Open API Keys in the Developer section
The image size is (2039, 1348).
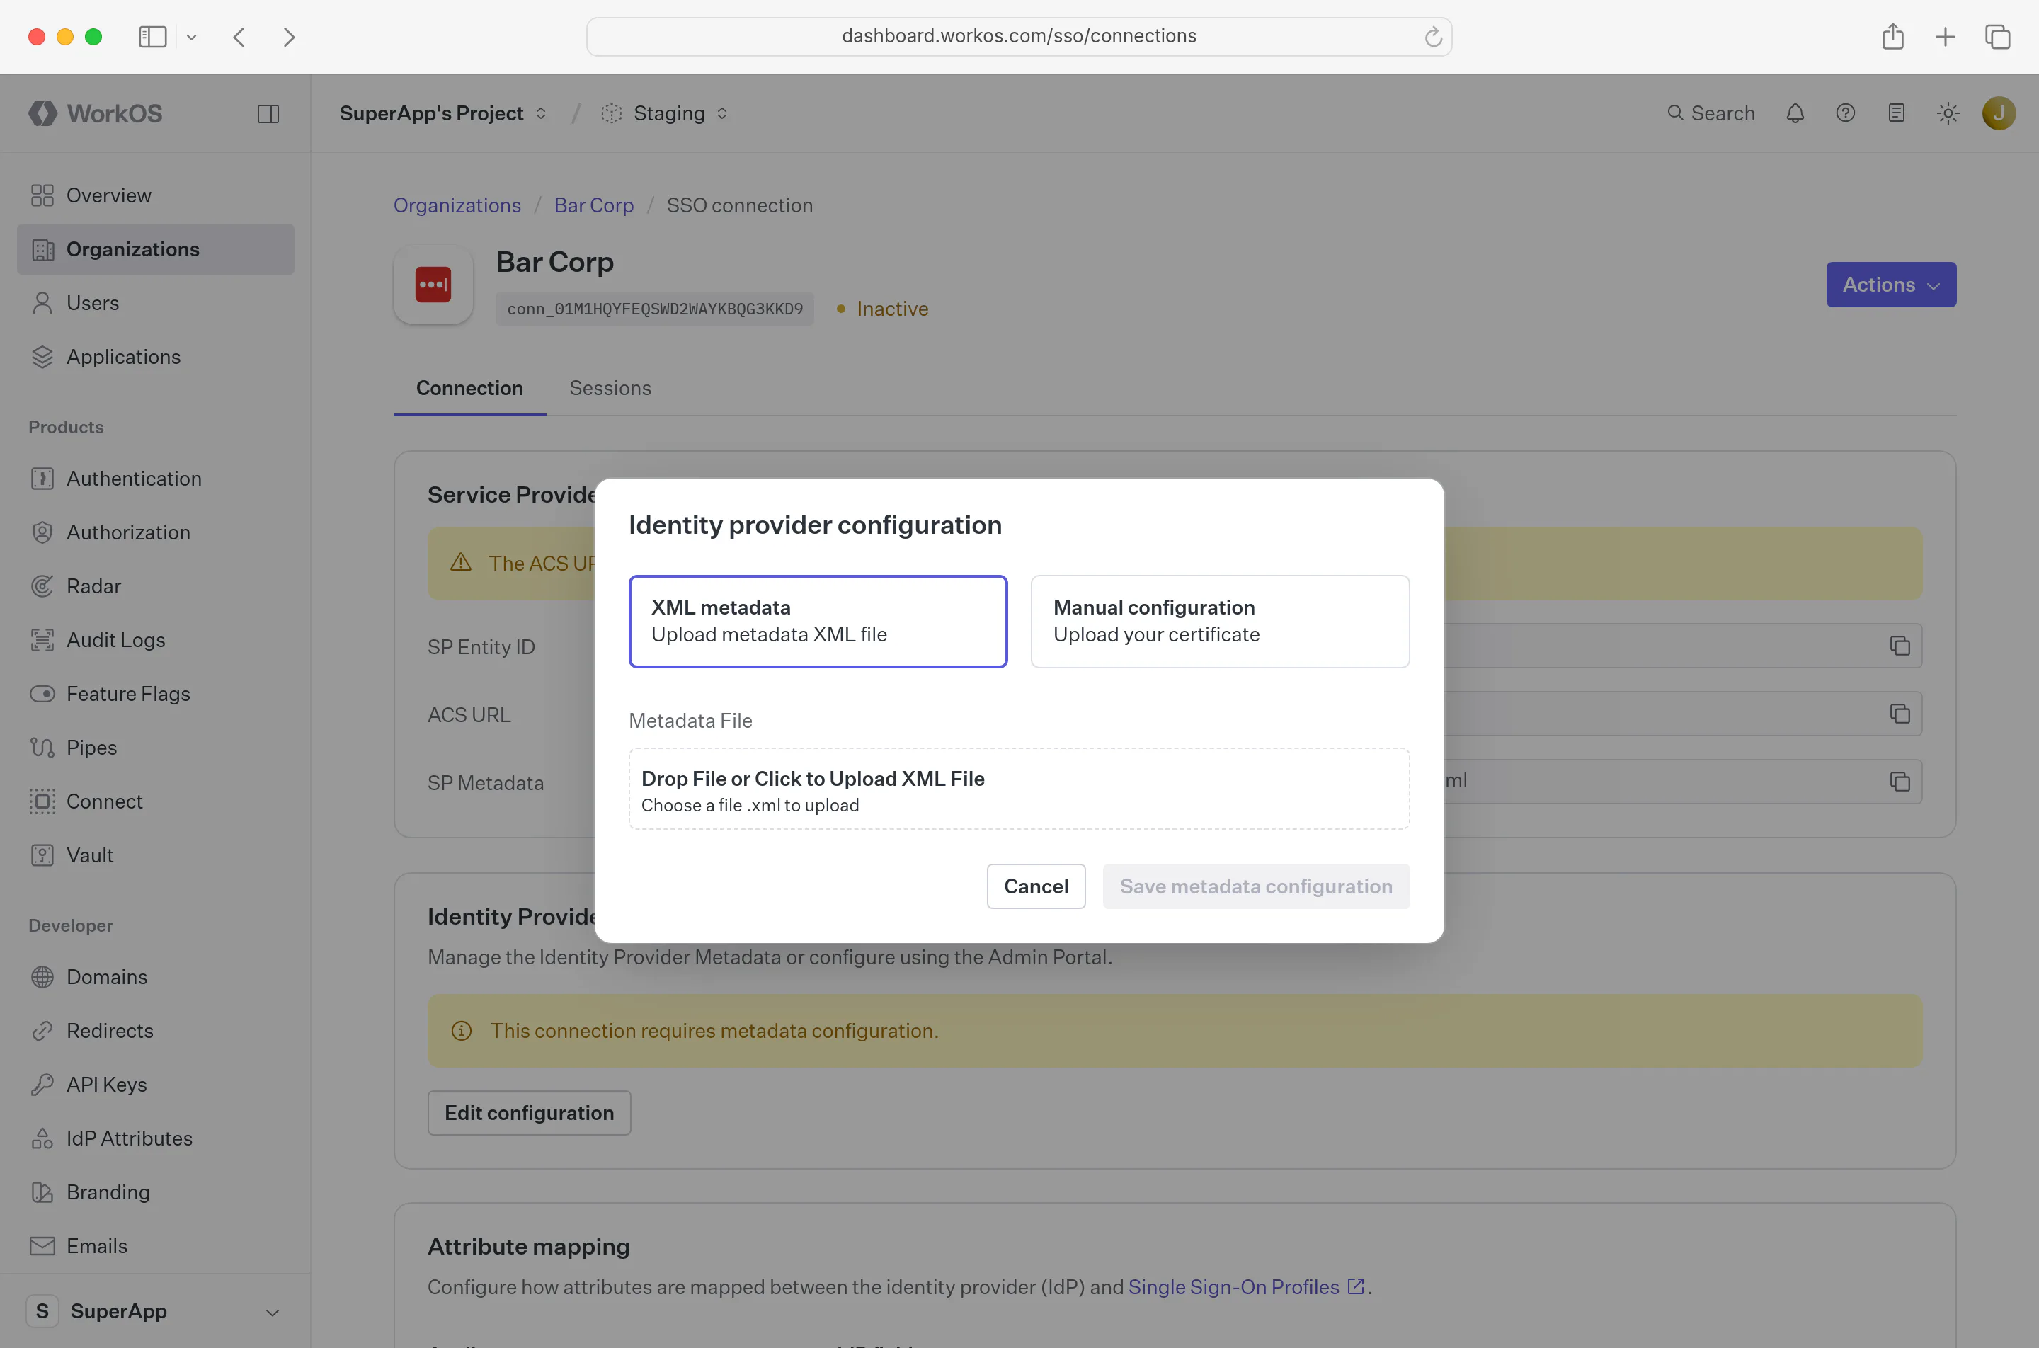click(156, 1084)
